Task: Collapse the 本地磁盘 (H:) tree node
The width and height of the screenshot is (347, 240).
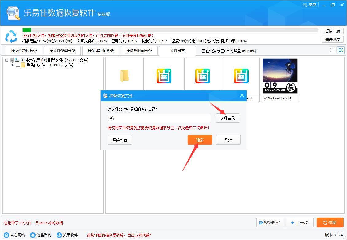Action: (x=7, y=60)
